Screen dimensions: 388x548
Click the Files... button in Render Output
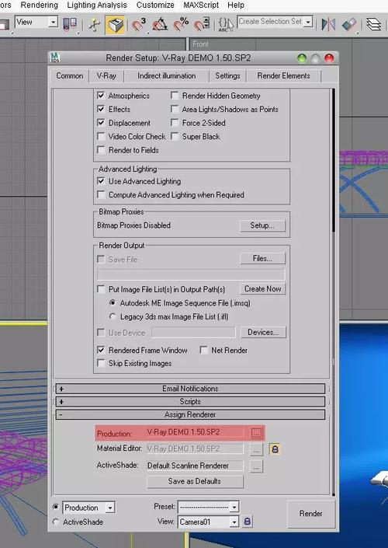pos(262,259)
